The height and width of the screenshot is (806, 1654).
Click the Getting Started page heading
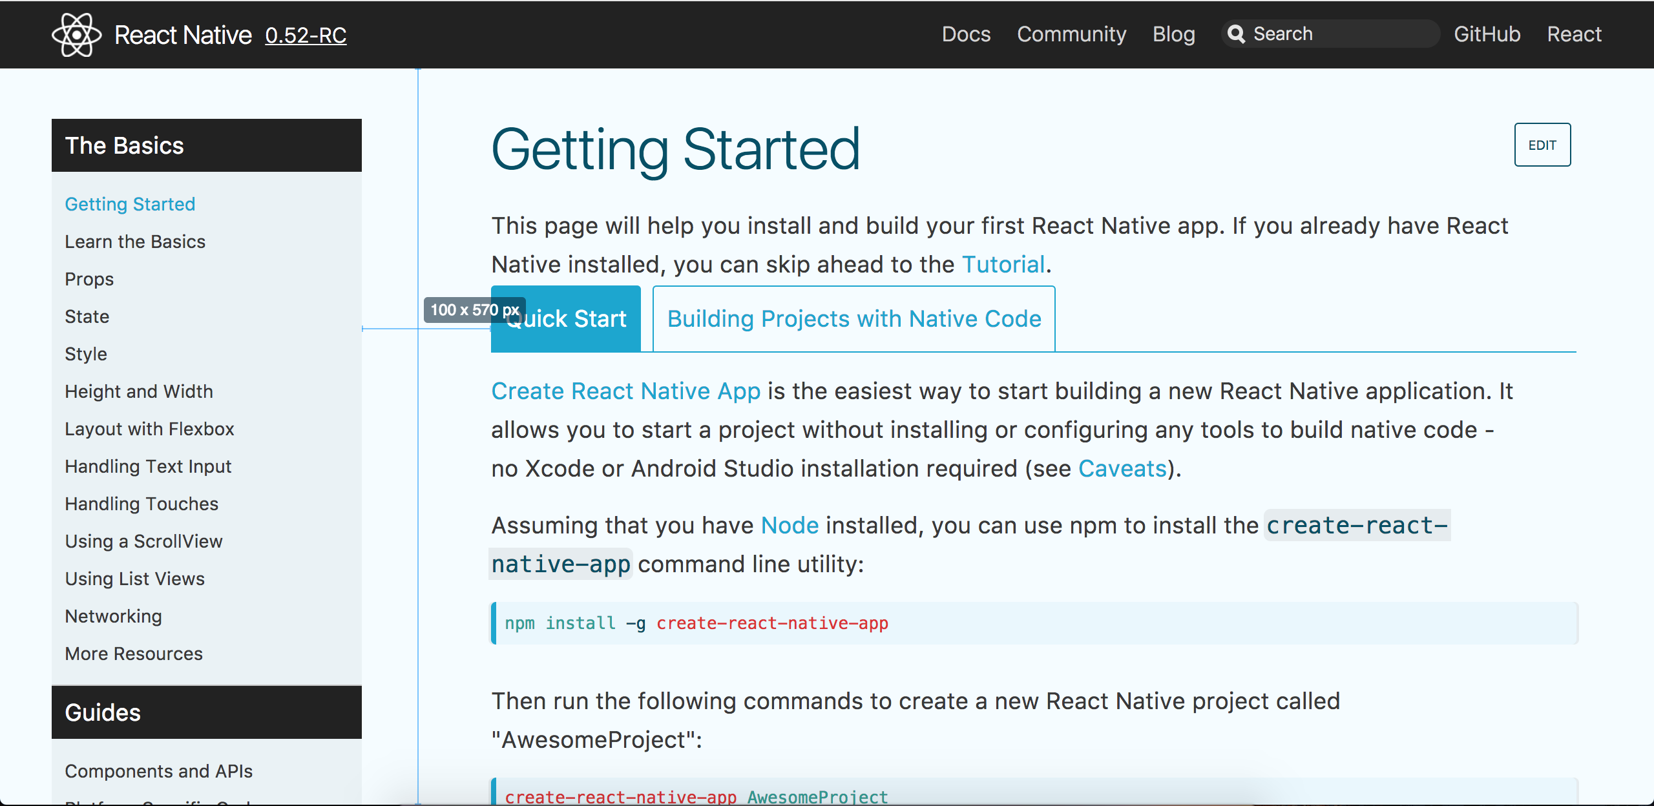(676, 150)
